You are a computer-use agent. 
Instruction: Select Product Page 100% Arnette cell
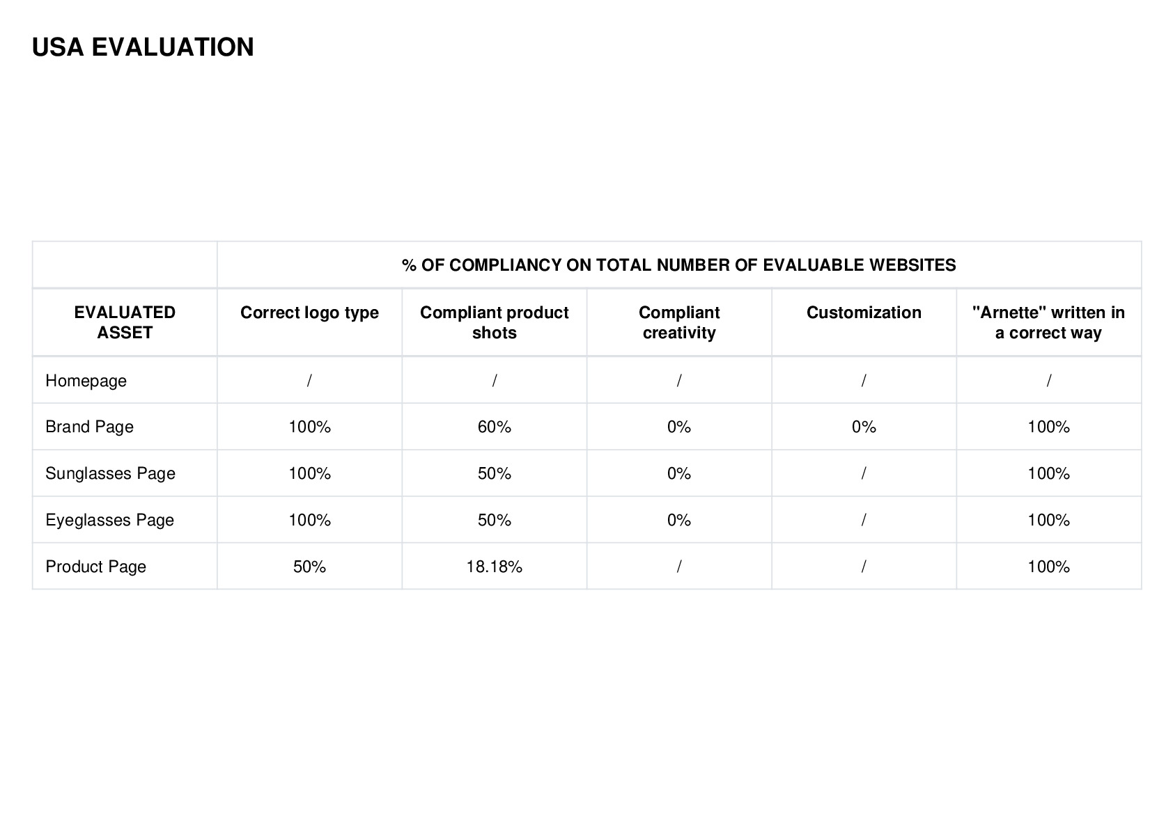click(1048, 567)
